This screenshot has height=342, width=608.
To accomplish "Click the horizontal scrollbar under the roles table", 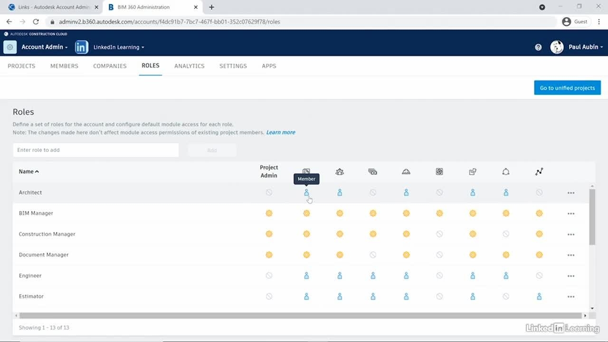I will (x=300, y=315).
